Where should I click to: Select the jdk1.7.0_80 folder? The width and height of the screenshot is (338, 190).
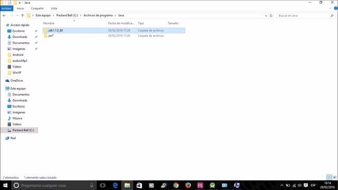click(x=114, y=31)
